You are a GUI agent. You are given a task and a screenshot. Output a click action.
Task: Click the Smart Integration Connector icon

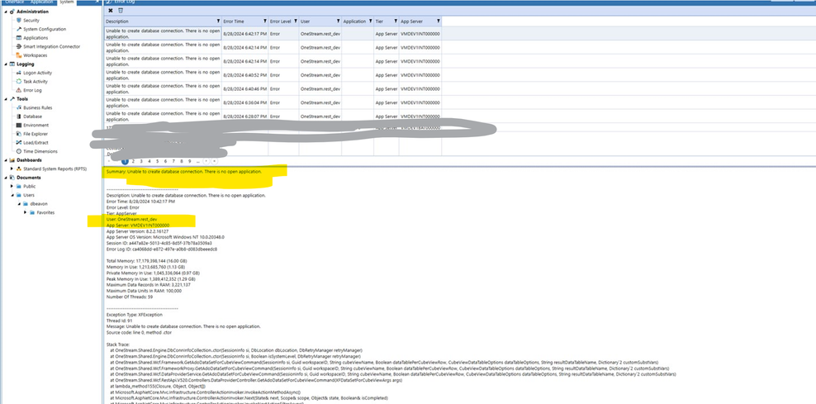point(19,46)
